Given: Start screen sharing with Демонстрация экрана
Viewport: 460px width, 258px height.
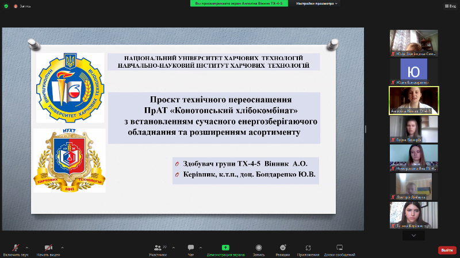Looking at the screenshot, I should pos(225,251).
